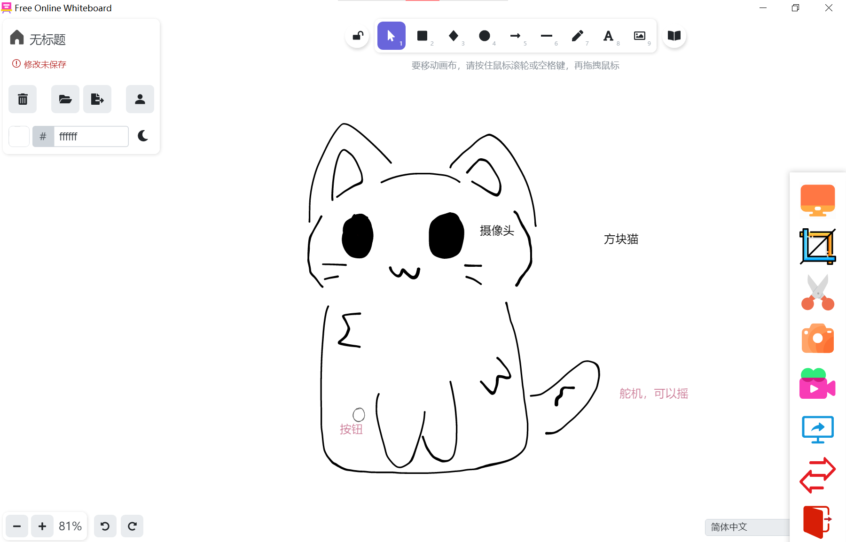Zoom in with the plus button

click(x=42, y=526)
